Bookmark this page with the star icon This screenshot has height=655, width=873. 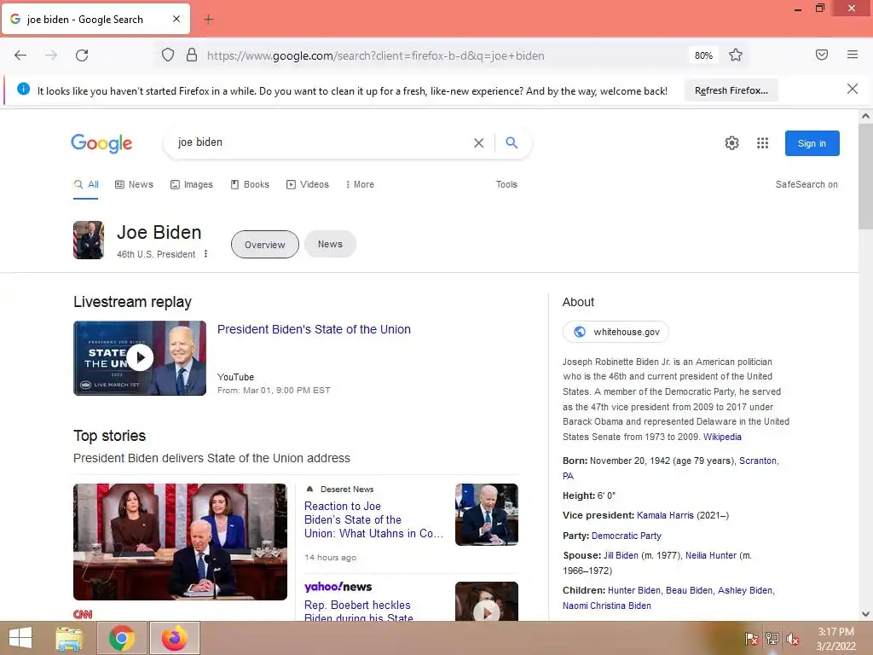pos(736,55)
